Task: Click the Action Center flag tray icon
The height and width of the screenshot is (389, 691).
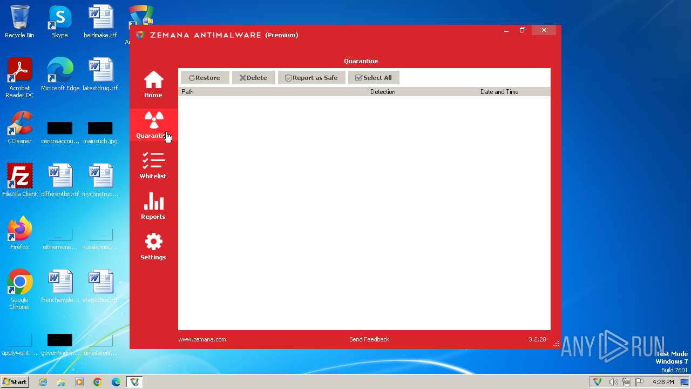Action: (x=640, y=382)
